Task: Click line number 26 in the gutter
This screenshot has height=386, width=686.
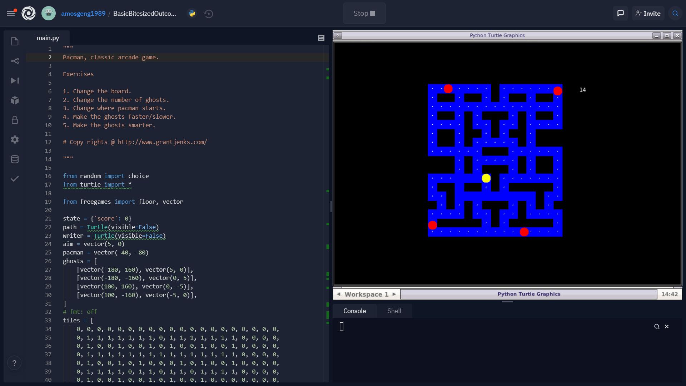Action: (x=48, y=261)
